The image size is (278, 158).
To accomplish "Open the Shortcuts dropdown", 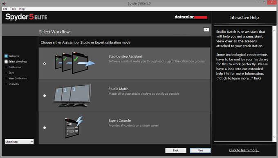I will click(x=19, y=142).
